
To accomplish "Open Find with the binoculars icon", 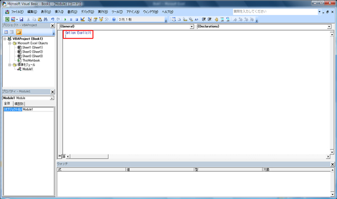I will click(x=45, y=19).
